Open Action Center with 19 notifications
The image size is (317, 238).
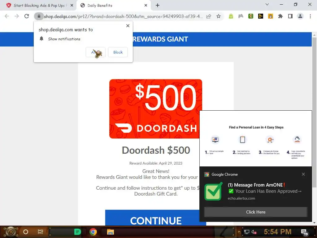click(x=305, y=232)
